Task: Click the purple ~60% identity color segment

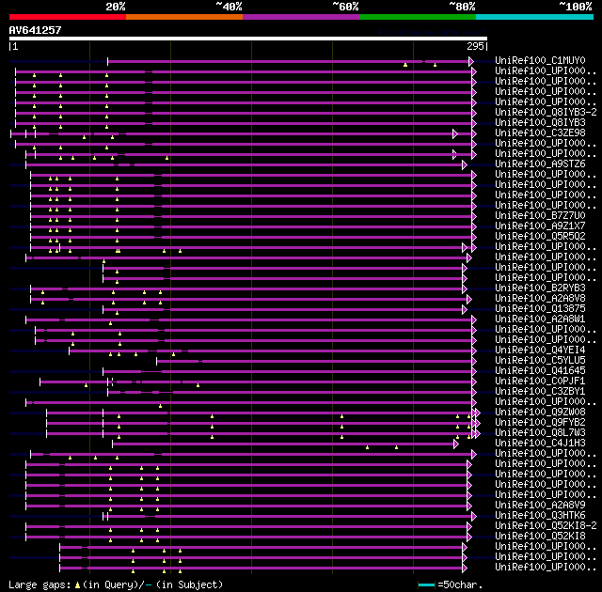Action: 301,17
